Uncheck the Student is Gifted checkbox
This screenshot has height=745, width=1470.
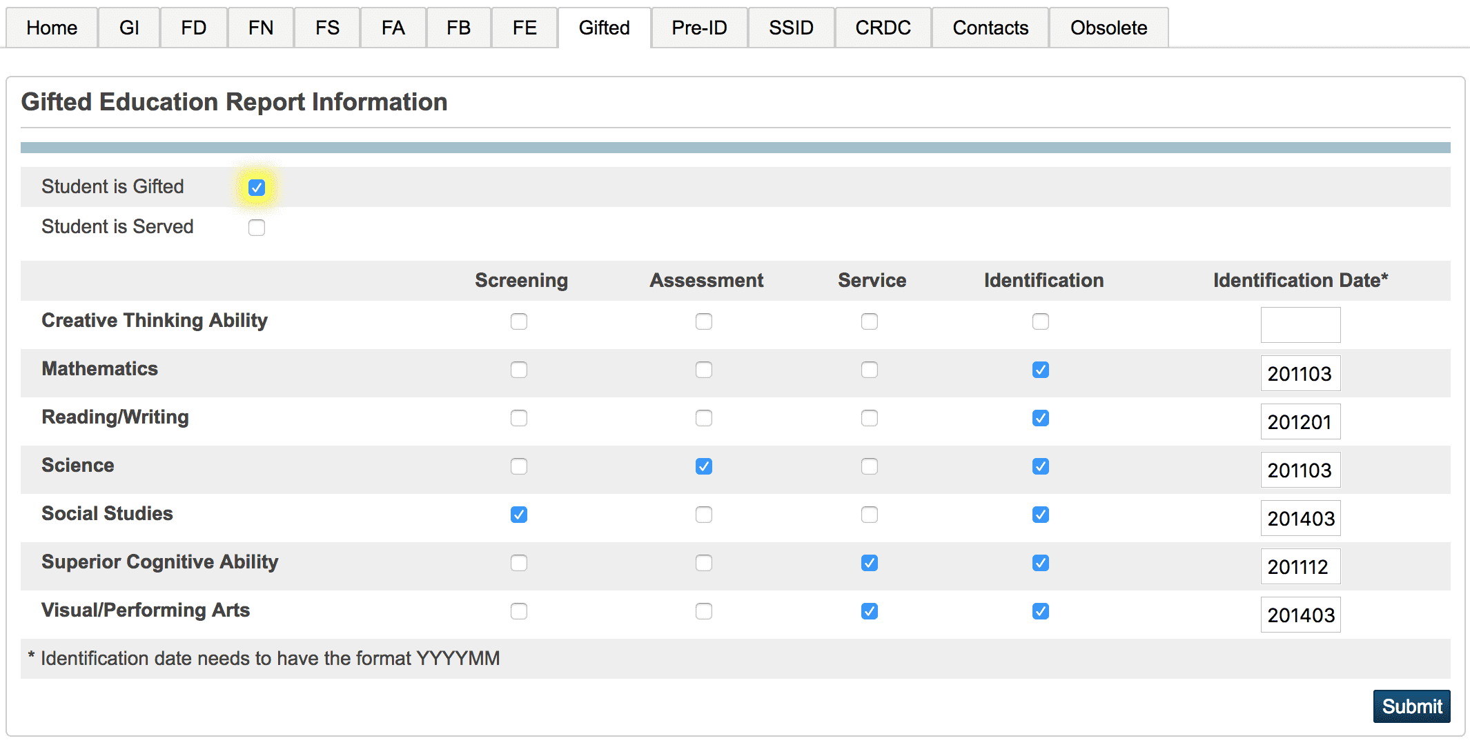click(256, 186)
